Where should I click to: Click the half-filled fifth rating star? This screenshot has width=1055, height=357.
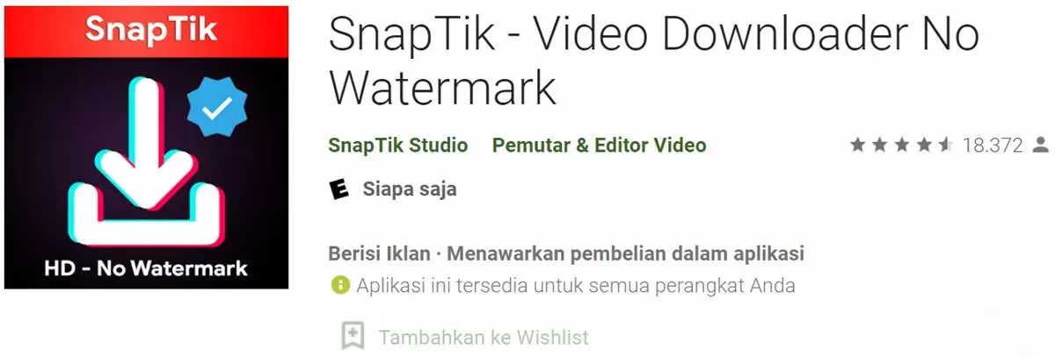pos(946,145)
